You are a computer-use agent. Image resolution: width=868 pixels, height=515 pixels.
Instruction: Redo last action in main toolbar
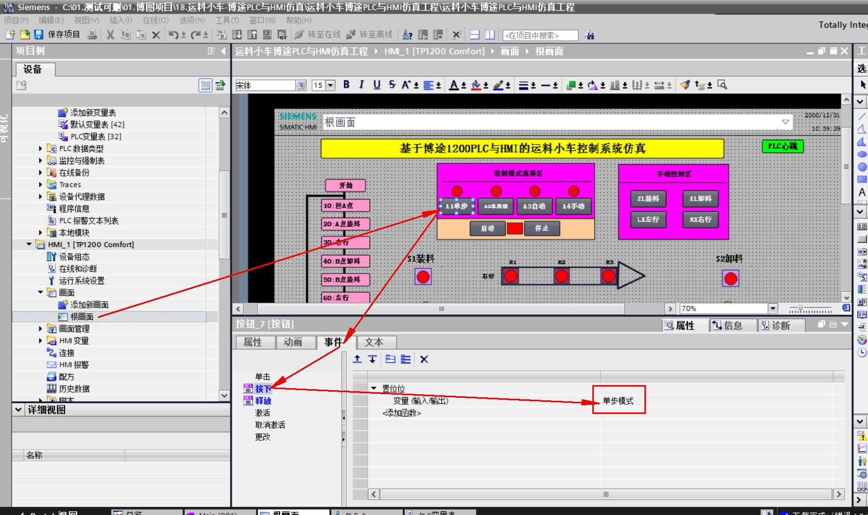[x=196, y=34]
